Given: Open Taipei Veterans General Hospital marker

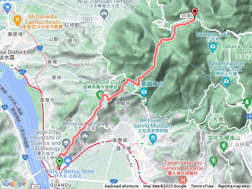Looking at the screenshot, I should 183,180.
